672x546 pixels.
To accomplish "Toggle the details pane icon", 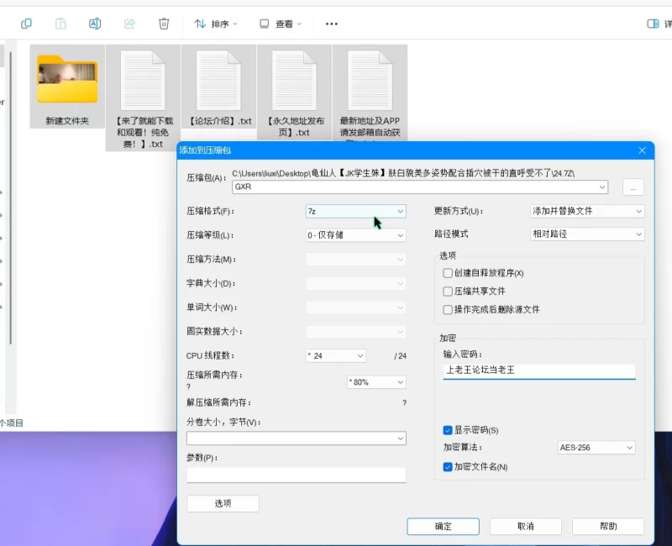I will tap(653, 24).
